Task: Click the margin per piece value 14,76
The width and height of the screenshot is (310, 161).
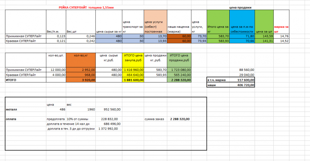Action: (x=281, y=36)
